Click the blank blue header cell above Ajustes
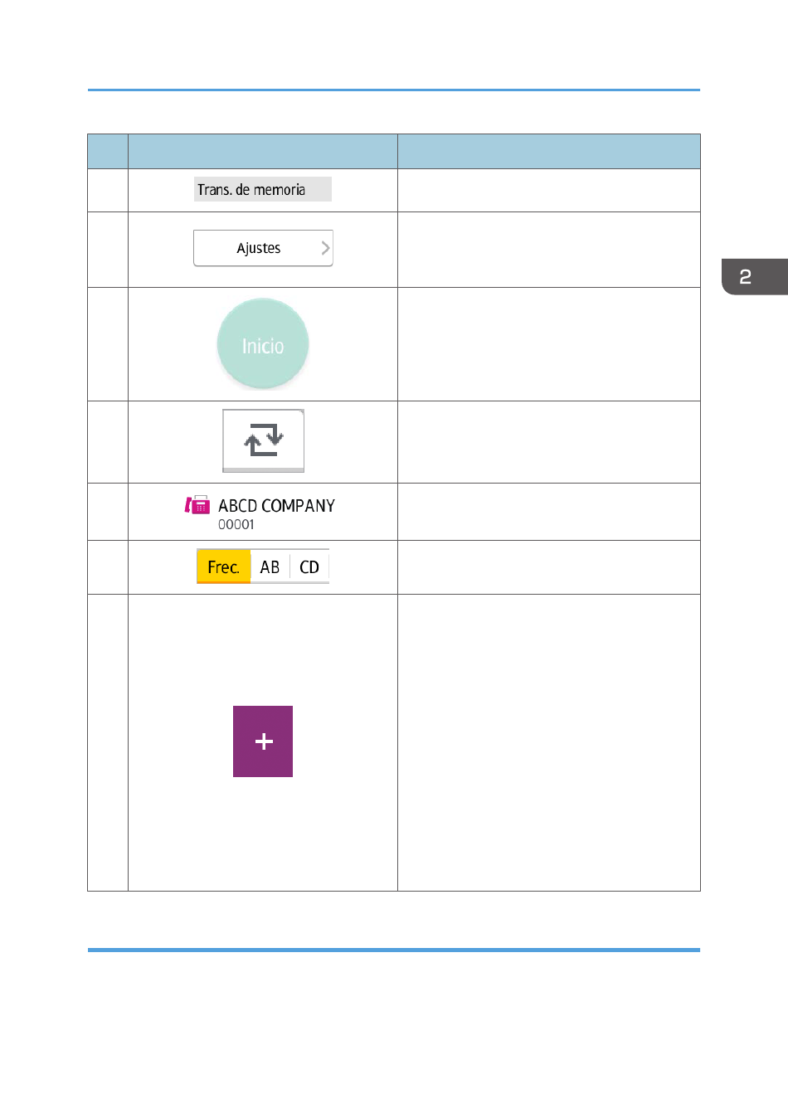The width and height of the screenshot is (788, 1118). pyautogui.click(x=263, y=152)
